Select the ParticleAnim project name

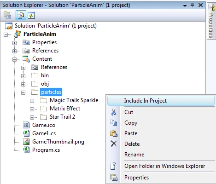pos(40,34)
